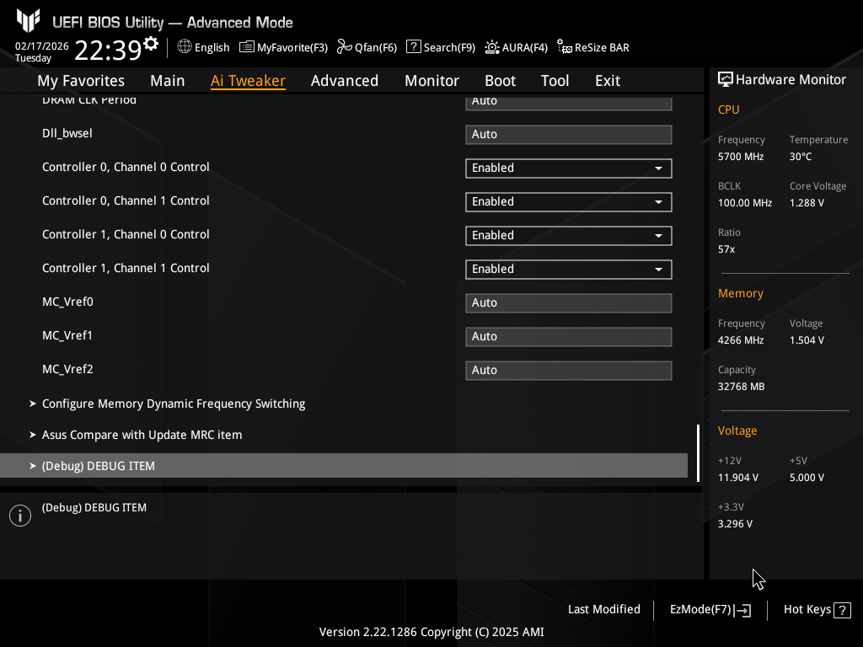
Task: Click the 22:39 clock display
Action: click(x=108, y=50)
